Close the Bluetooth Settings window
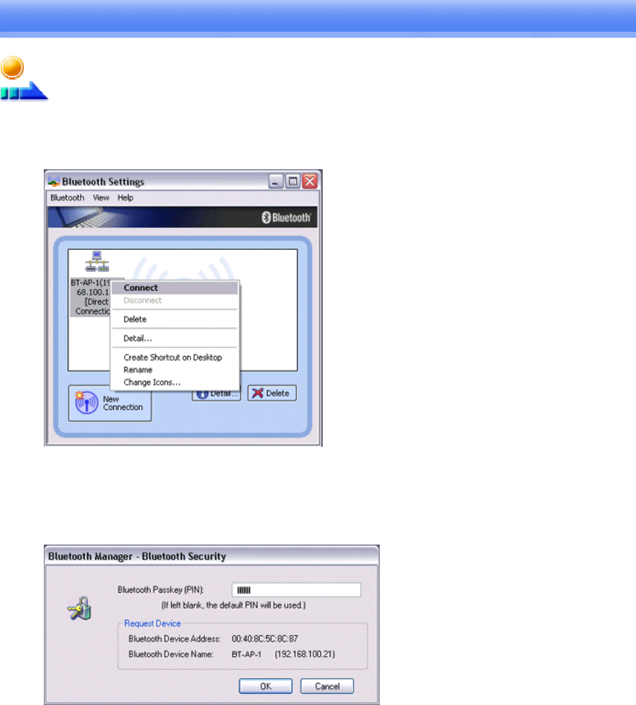The image size is (636, 705). point(310,181)
